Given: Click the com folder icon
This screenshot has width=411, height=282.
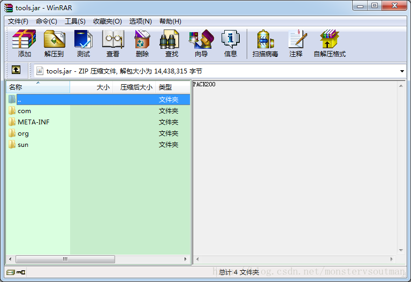Looking at the screenshot, I should click(12, 110).
